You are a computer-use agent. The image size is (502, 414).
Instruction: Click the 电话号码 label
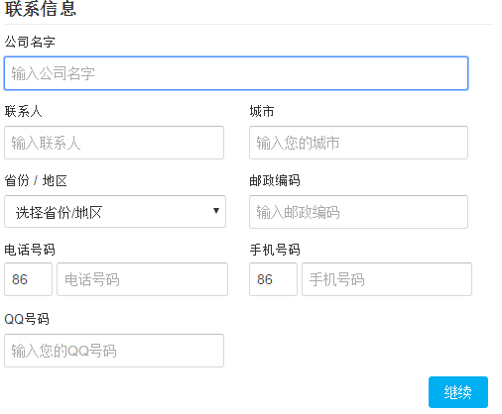[x=30, y=250]
